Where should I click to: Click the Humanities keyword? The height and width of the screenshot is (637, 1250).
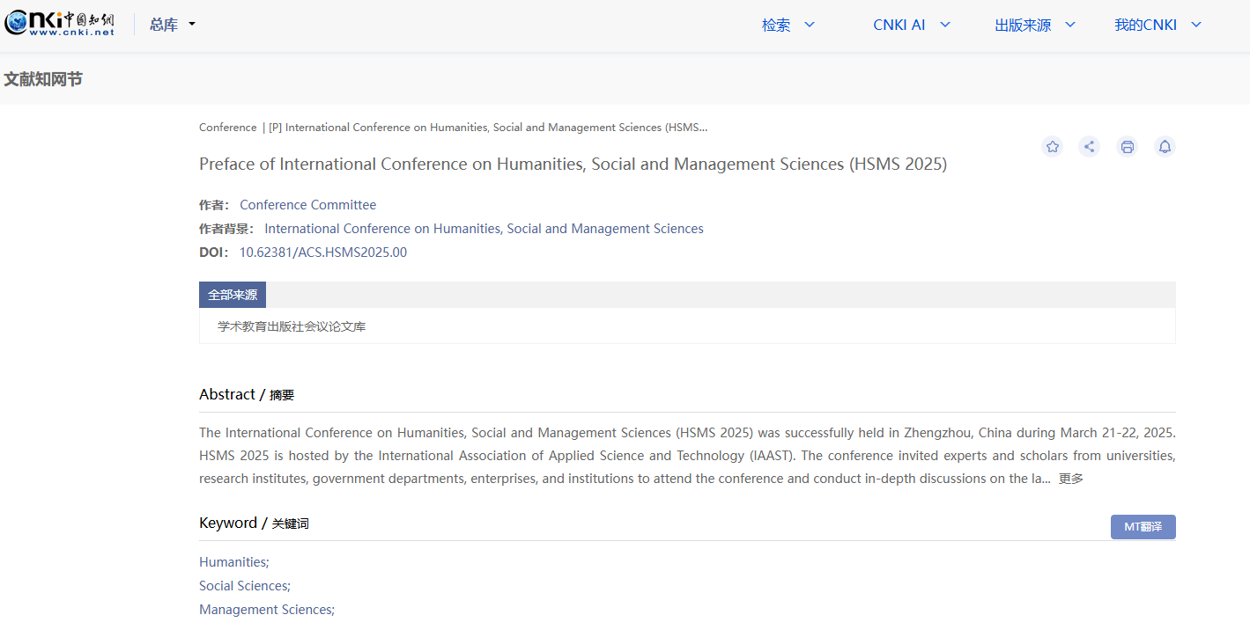click(233, 562)
